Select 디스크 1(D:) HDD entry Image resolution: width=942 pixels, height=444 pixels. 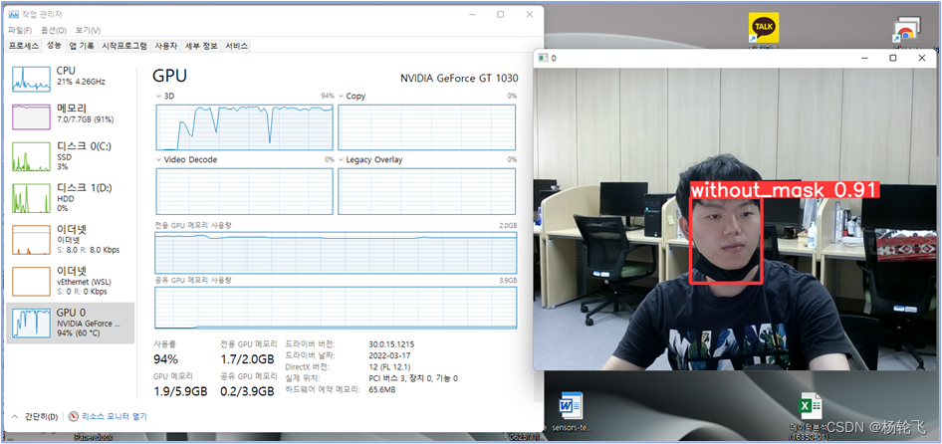[70, 196]
